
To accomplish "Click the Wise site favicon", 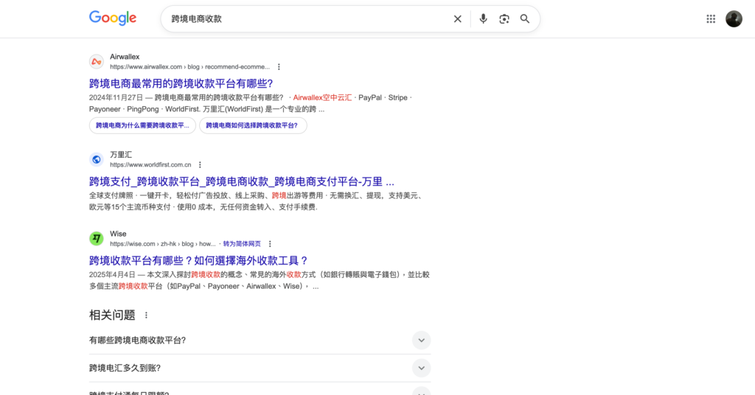I will click(x=97, y=239).
